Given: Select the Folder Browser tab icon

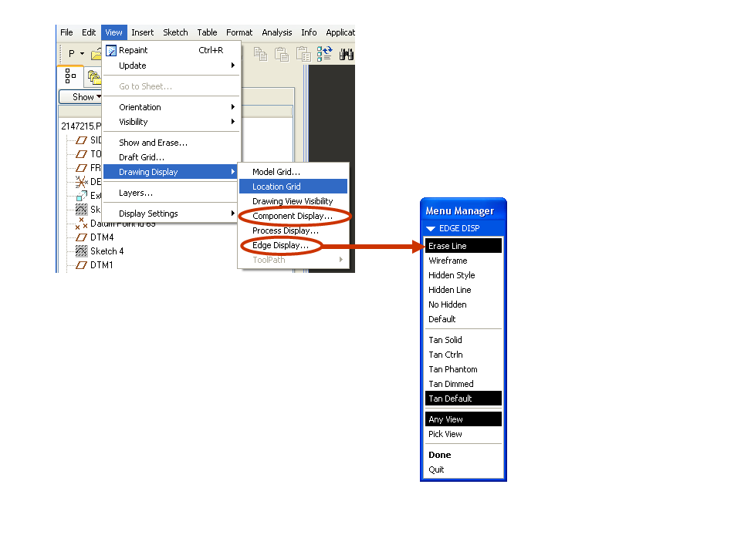Looking at the screenshot, I should [94, 77].
